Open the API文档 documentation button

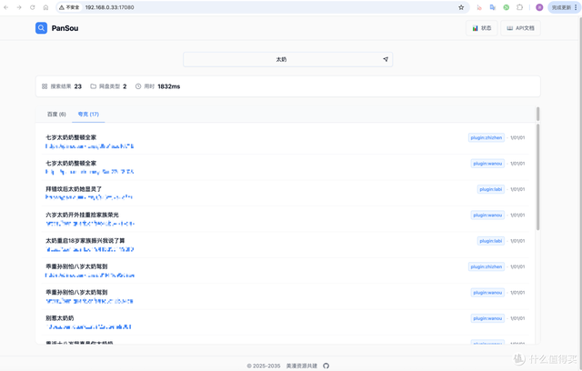click(x=521, y=28)
